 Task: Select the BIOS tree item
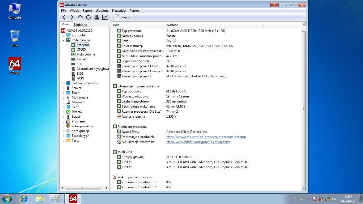coord(80,74)
